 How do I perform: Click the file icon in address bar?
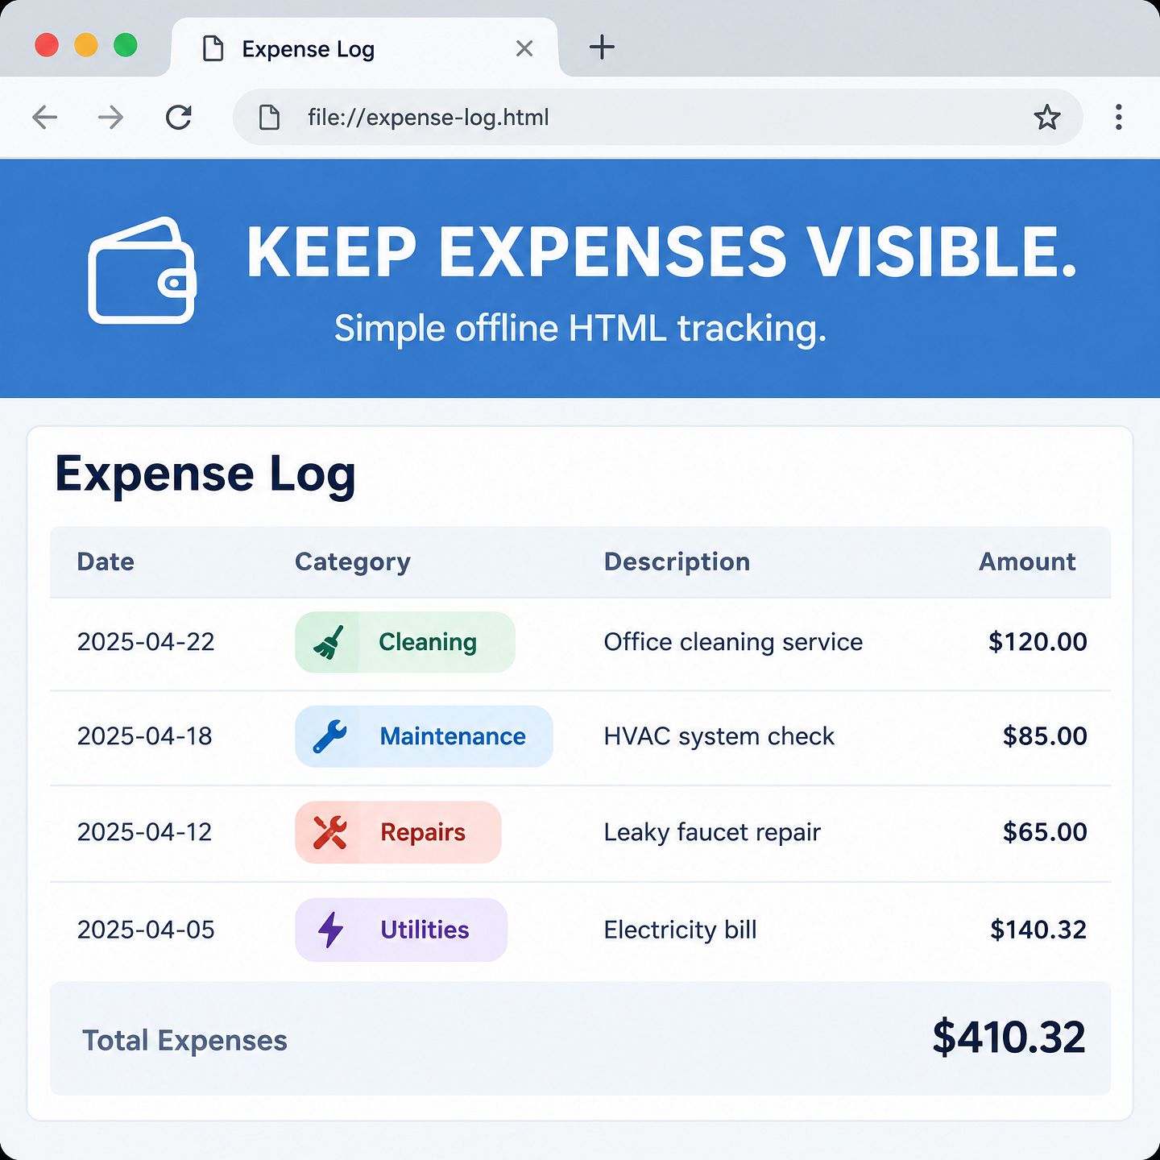point(269,118)
